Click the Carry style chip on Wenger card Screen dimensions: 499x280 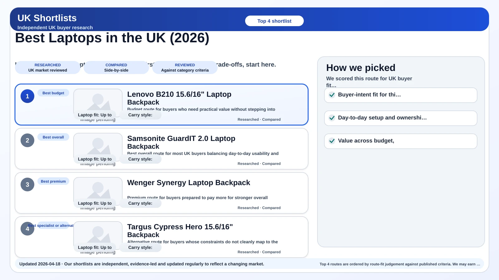pos(140,203)
